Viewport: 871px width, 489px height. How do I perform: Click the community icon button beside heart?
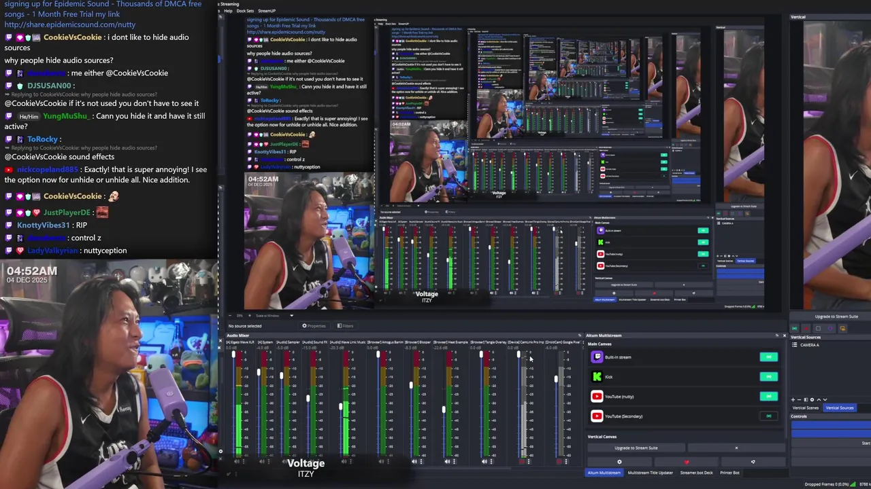point(753,462)
